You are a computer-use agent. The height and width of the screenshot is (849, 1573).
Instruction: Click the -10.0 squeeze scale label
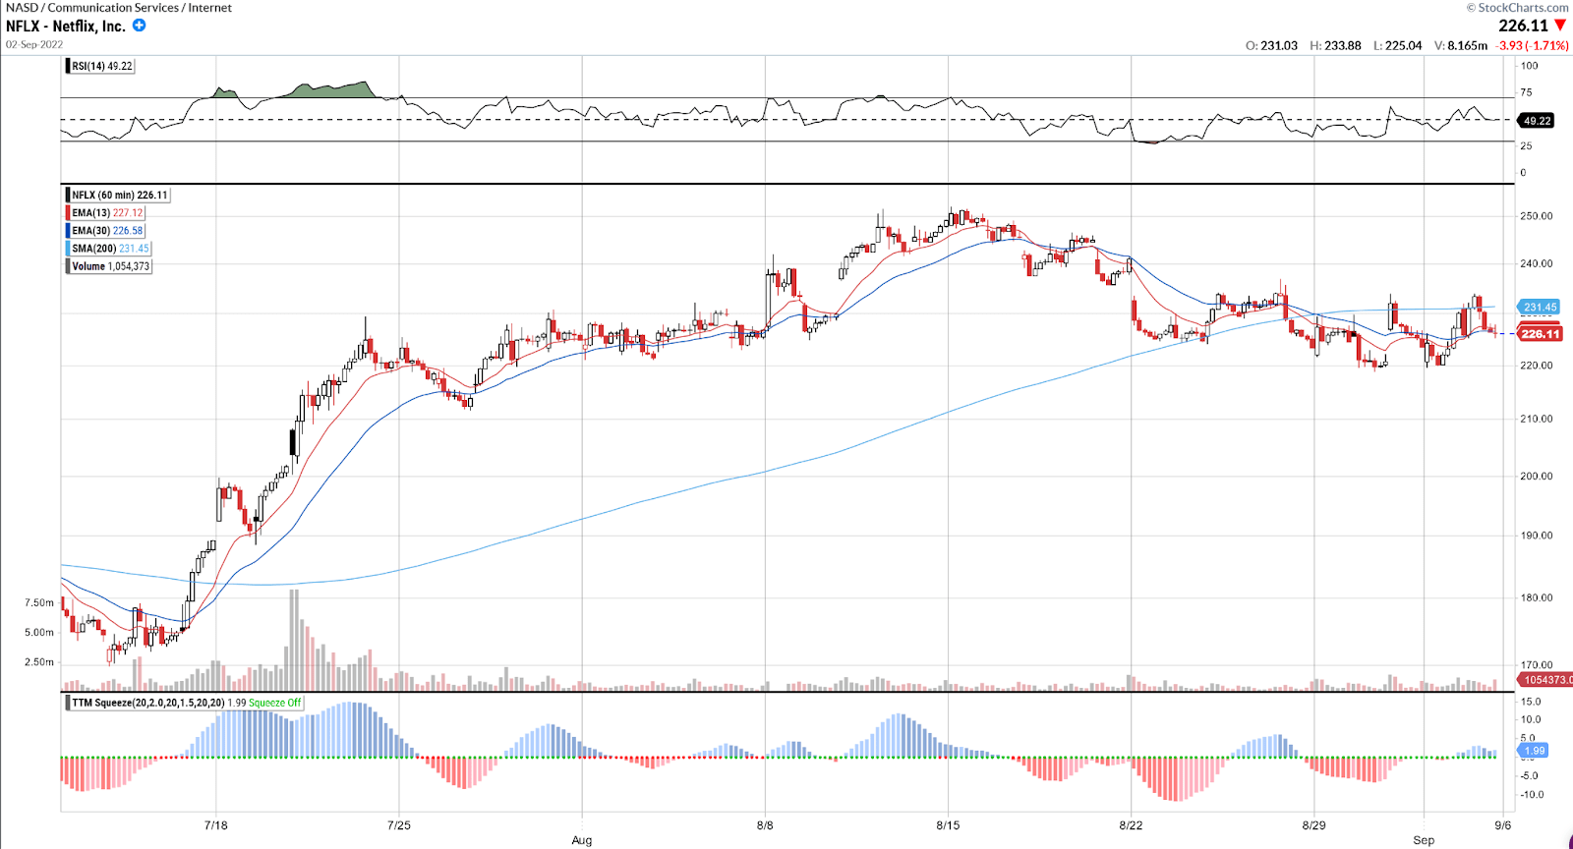pos(1531,795)
